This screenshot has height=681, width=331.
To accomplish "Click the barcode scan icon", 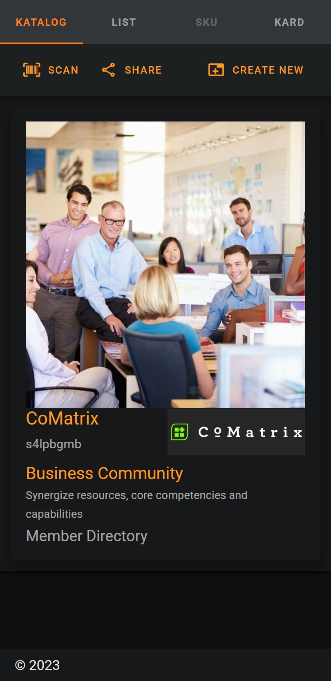I will point(32,70).
